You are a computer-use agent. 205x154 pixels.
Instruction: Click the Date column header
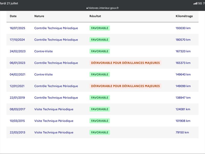[x=13, y=16]
